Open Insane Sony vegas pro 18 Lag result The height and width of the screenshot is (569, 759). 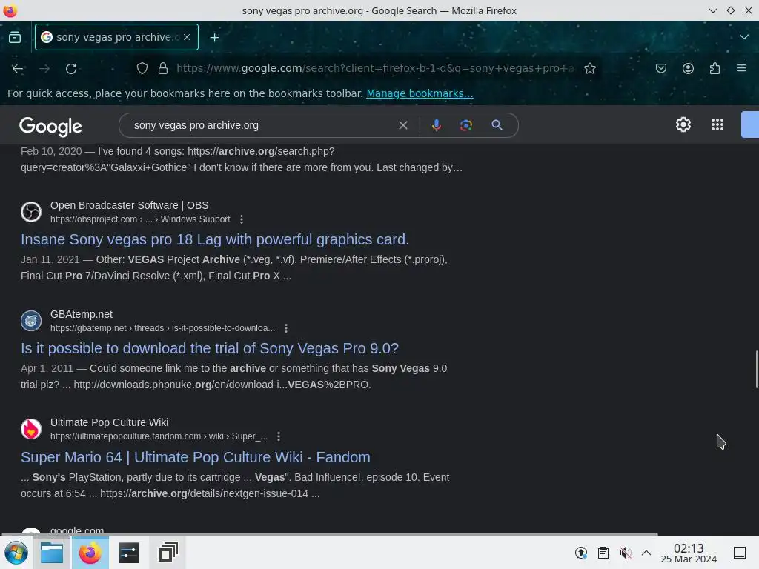click(215, 239)
